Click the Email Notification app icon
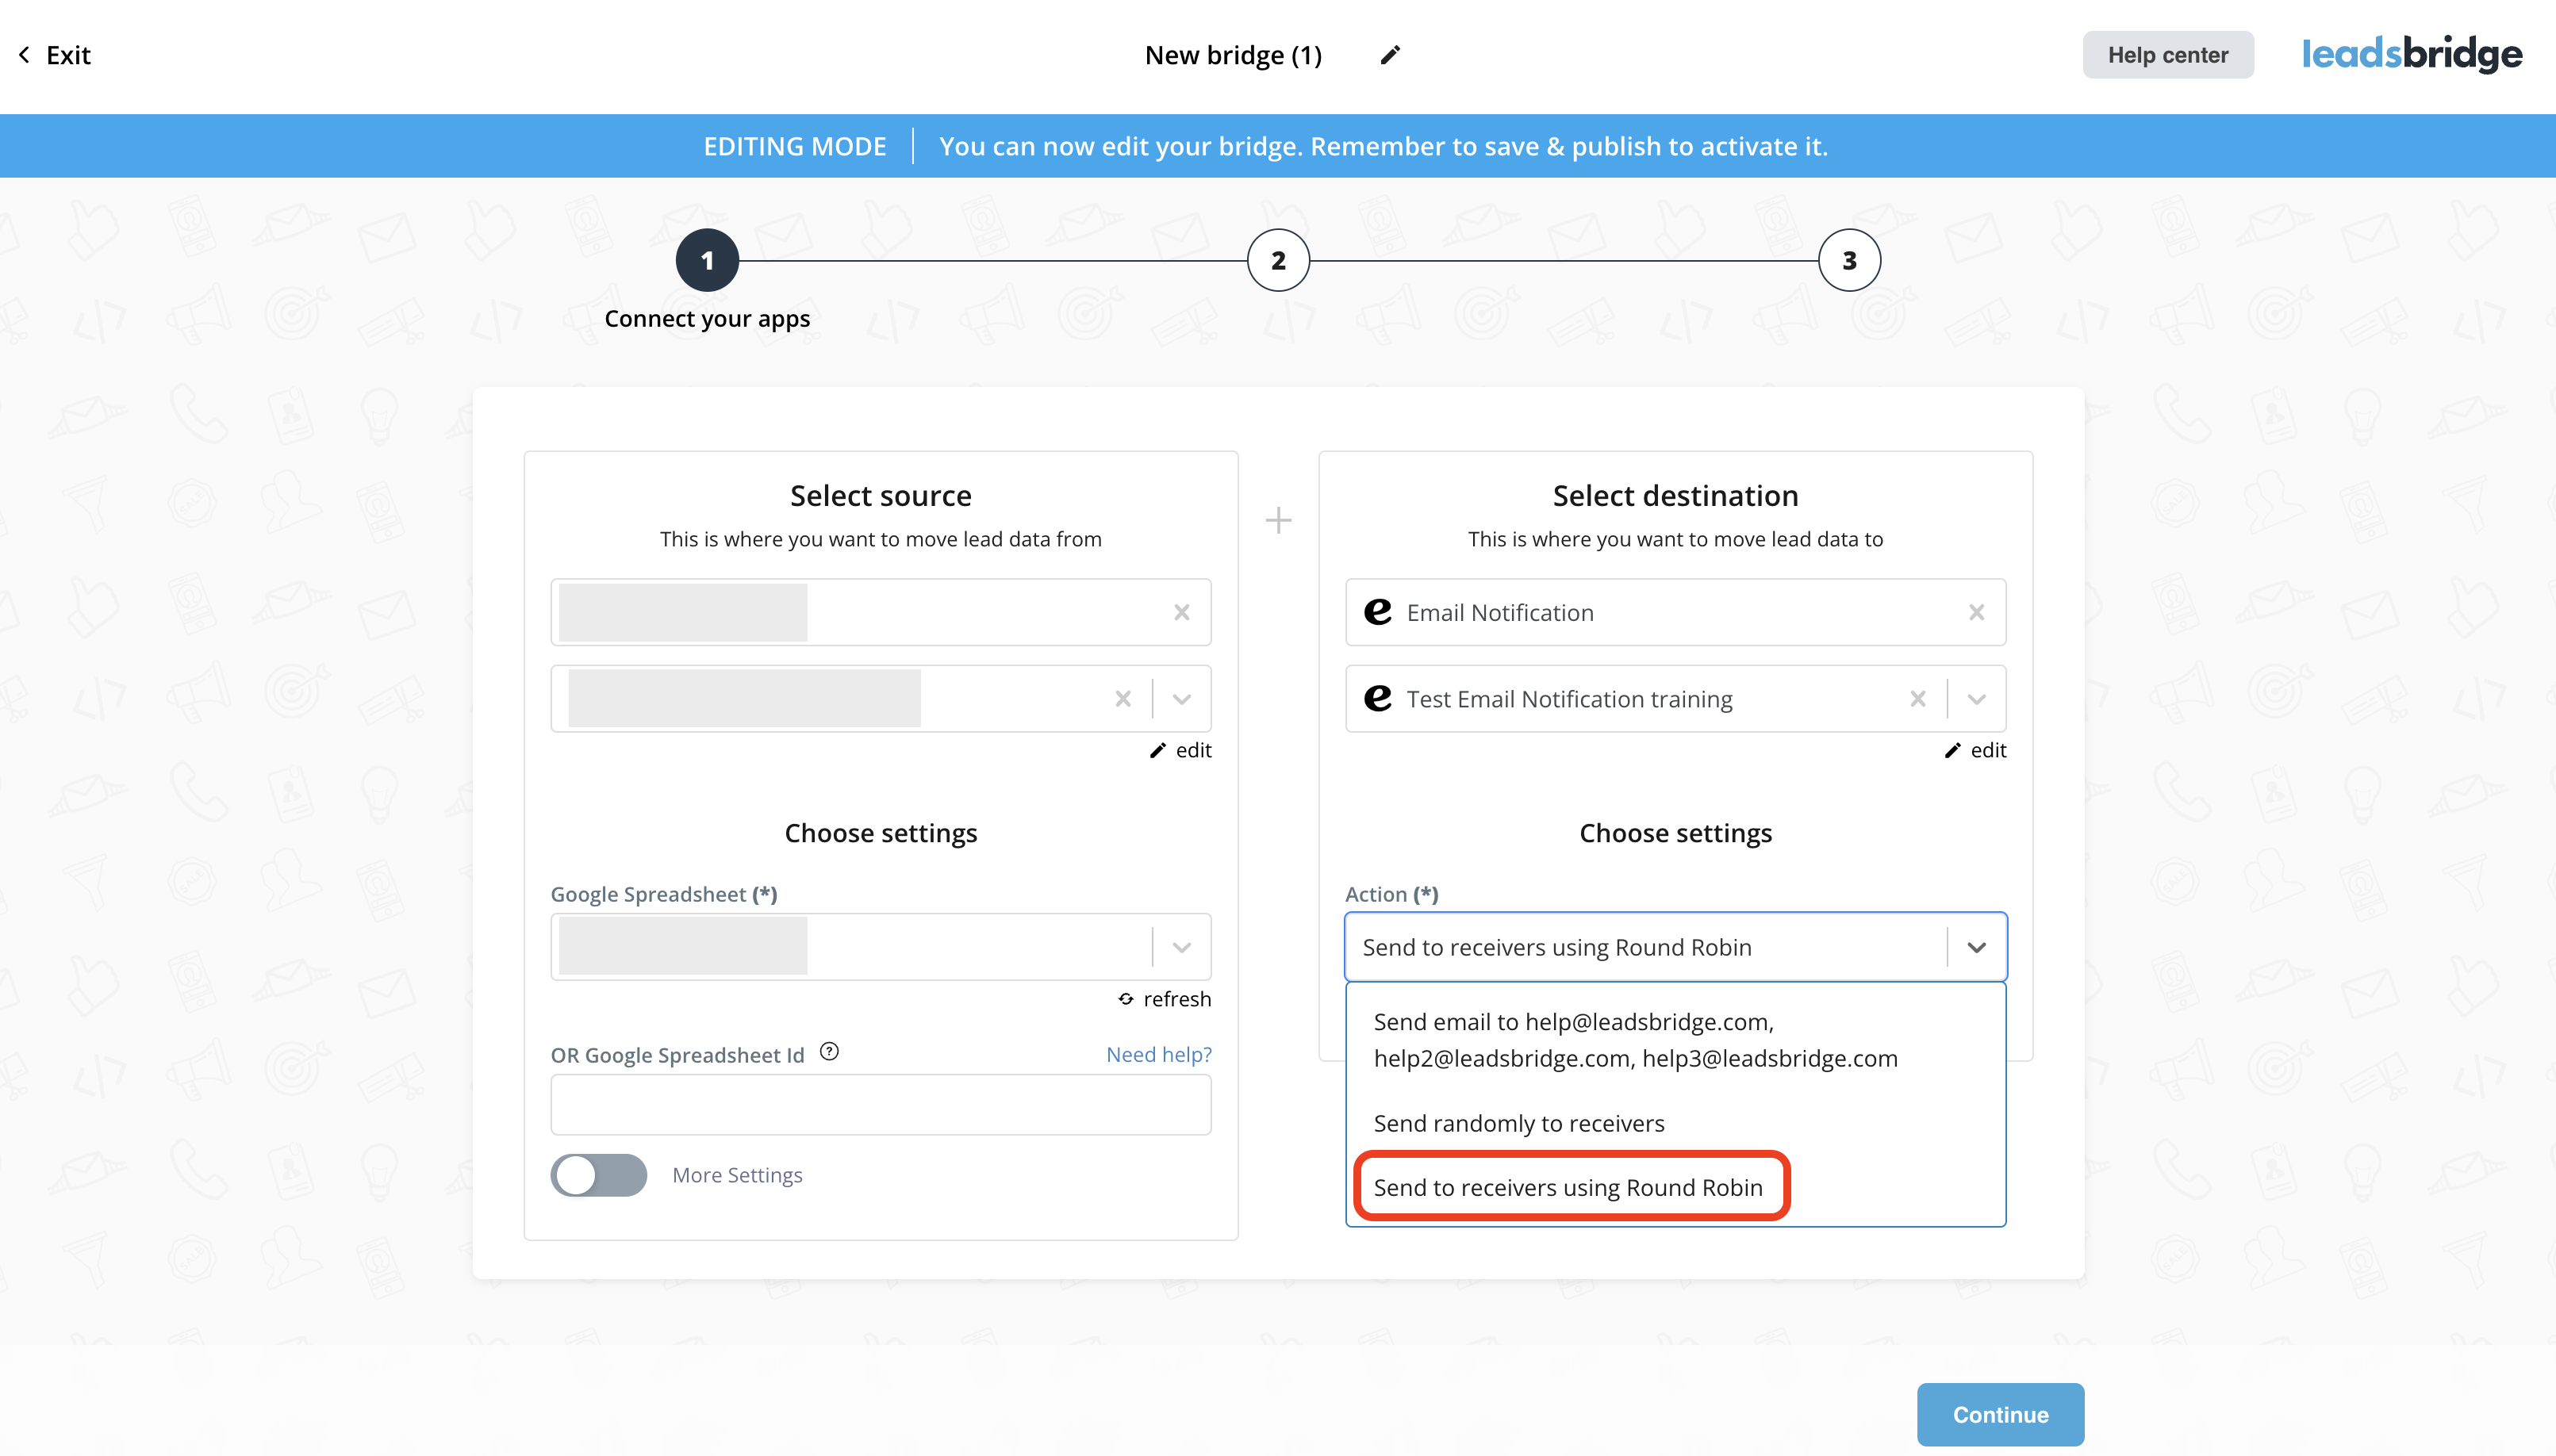Viewport: 2556px width, 1456px height. tap(1377, 612)
